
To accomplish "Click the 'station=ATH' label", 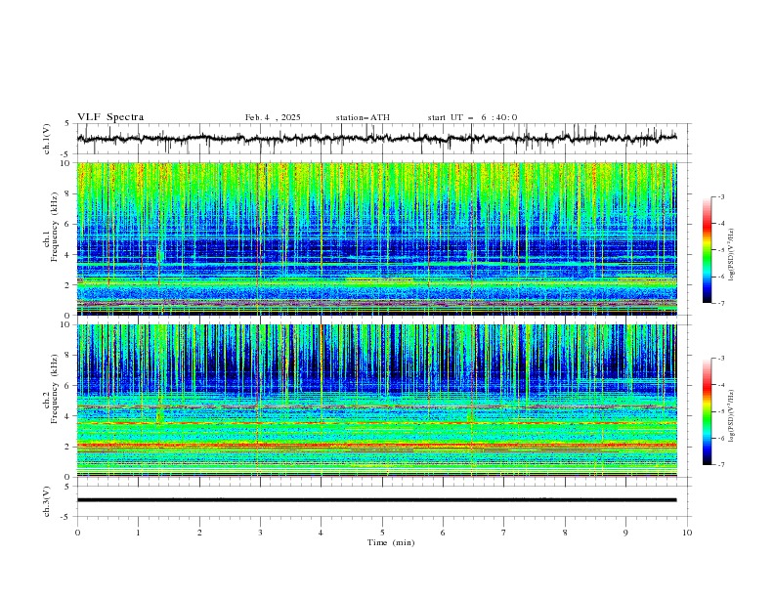I will [x=363, y=117].
